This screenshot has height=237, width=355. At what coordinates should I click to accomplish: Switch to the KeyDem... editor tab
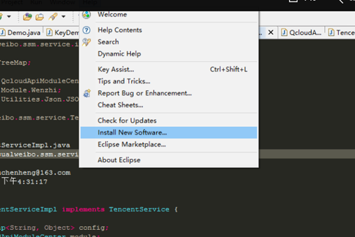pos(62,33)
